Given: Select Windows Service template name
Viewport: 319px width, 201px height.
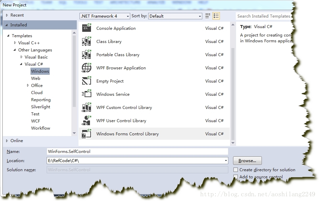Looking at the screenshot, I should [113, 94].
